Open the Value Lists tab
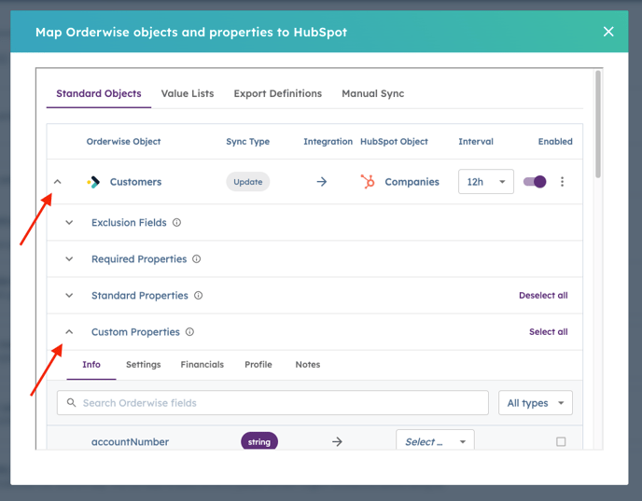The height and width of the screenshot is (501, 642). pyautogui.click(x=188, y=93)
